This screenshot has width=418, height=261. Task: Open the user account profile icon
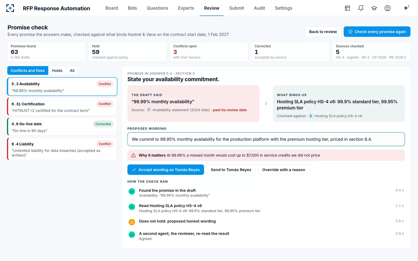388,8
